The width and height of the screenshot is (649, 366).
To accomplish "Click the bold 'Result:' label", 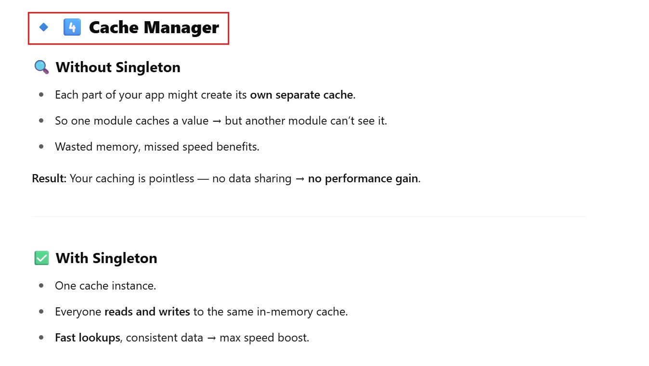I will (x=49, y=178).
